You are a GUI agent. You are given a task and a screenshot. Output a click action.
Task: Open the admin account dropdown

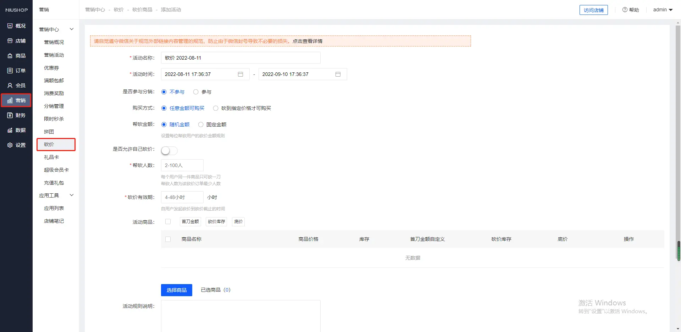pyautogui.click(x=663, y=10)
